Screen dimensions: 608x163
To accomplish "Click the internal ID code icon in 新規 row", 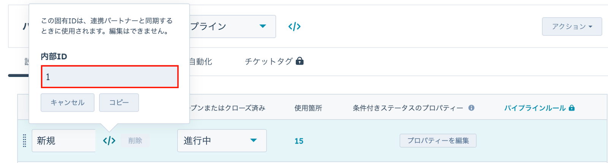I will pyautogui.click(x=109, y=141).
